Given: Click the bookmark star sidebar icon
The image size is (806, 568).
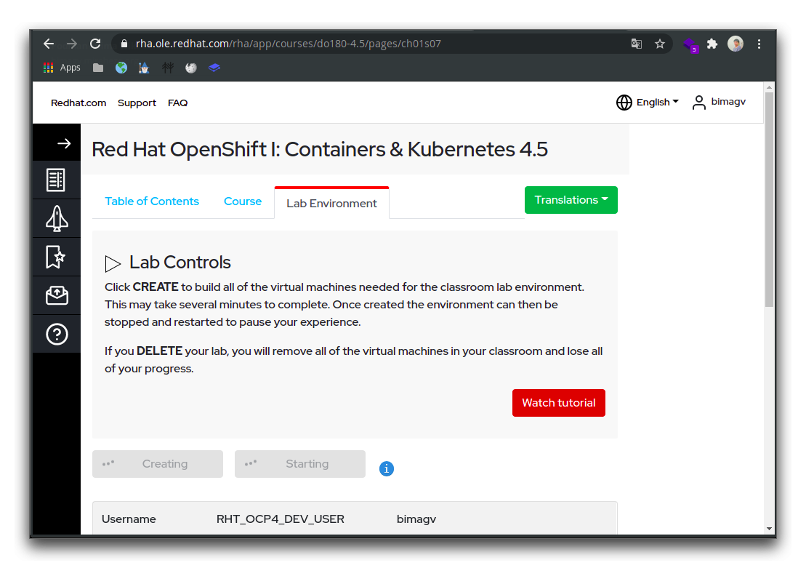Looking at the screenshot, I should (x=55, y=257).
